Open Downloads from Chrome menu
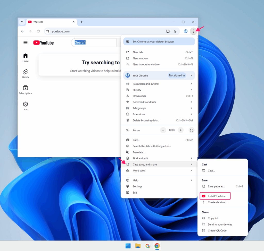Image resolution: width=264 pixels, height=251 pixels. tap(159, 96)
